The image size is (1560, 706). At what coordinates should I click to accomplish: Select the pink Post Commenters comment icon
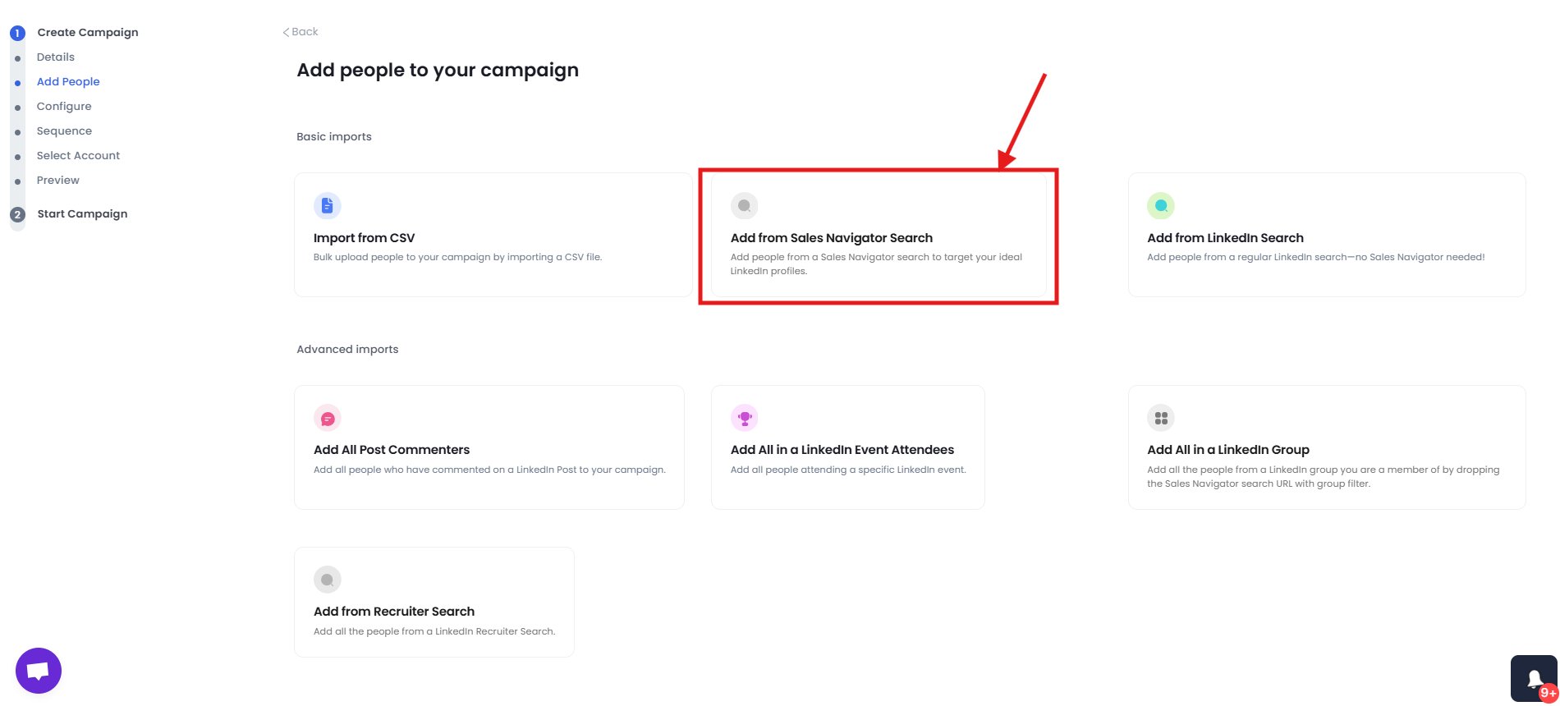pyautogui.click(x=328, y=417)
